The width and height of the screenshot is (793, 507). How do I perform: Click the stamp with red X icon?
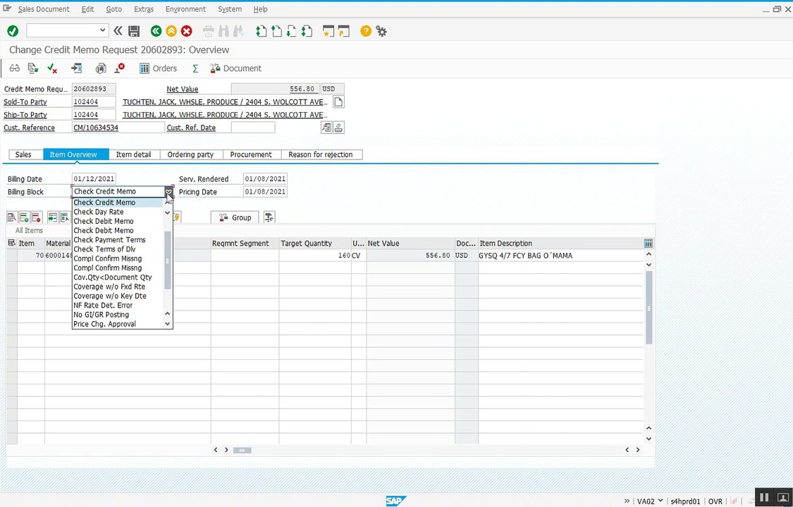click(119, 68)
